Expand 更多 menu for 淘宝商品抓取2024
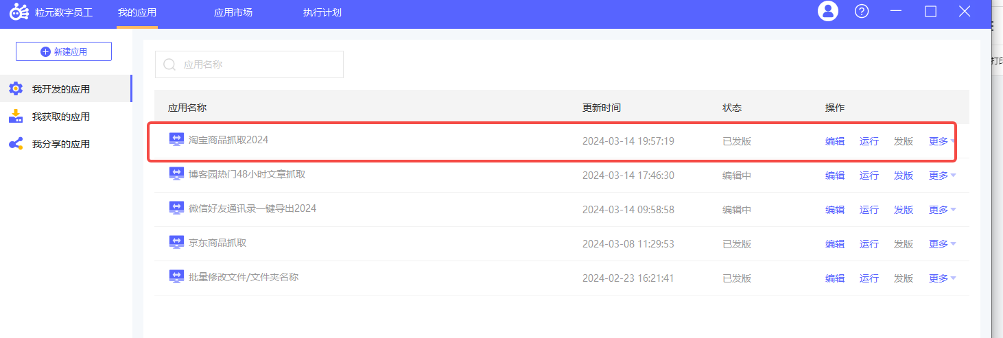The height and width of the screenshot is (338, 1003). (x=942, y=141)
